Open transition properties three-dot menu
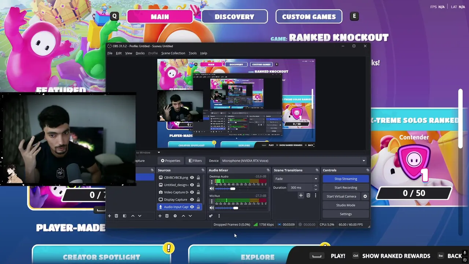Screen dimensions: 469x264 point(315,195)
